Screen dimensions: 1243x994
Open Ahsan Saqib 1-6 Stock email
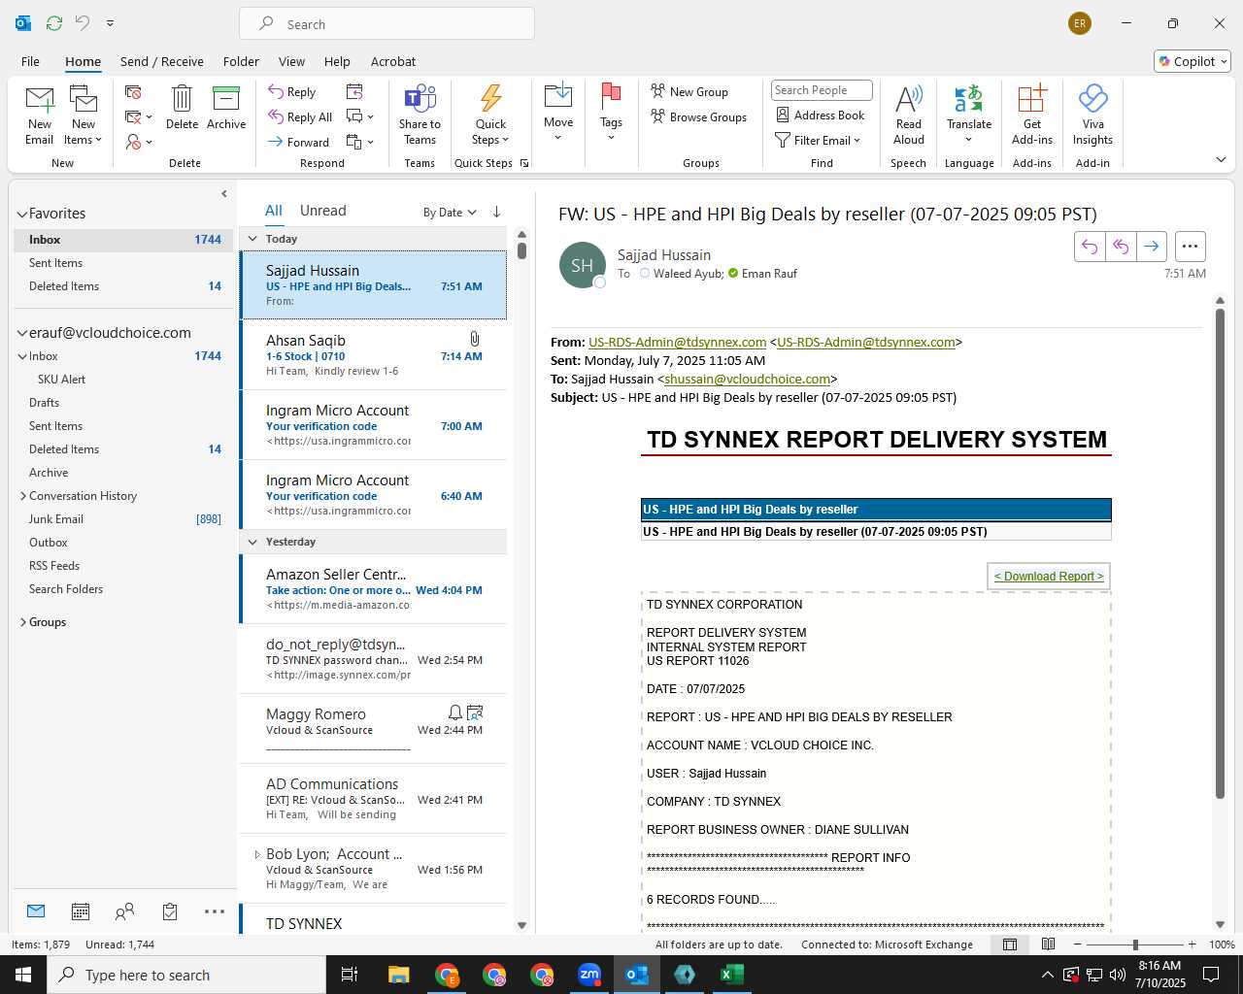[374, 354]
